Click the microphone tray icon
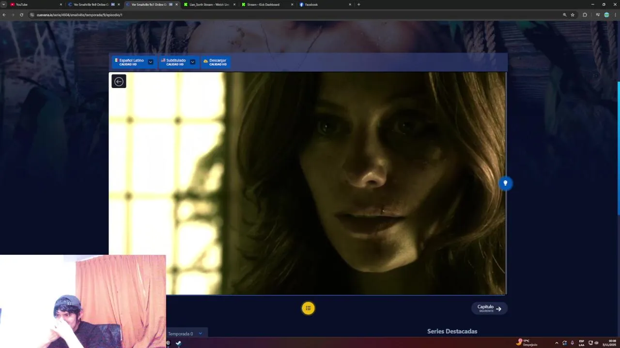Image resolution: width=620 pixels, height=348 pixels. [572, 343]
